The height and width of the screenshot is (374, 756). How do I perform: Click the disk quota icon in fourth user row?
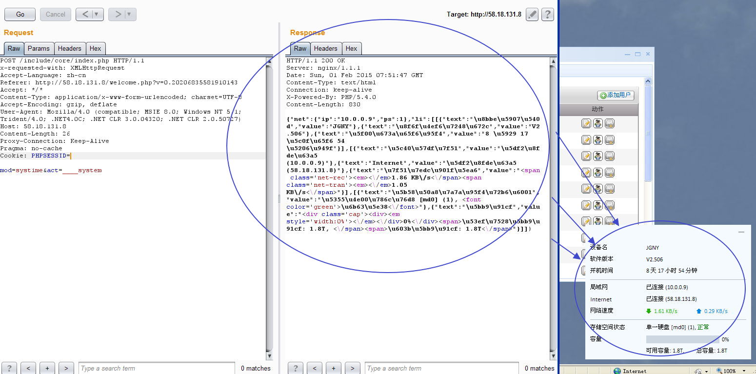pos(610,173)
